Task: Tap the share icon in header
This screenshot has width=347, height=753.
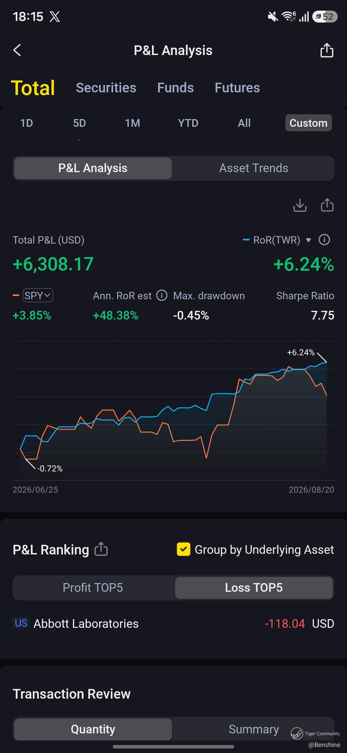Action: [327, 50]
